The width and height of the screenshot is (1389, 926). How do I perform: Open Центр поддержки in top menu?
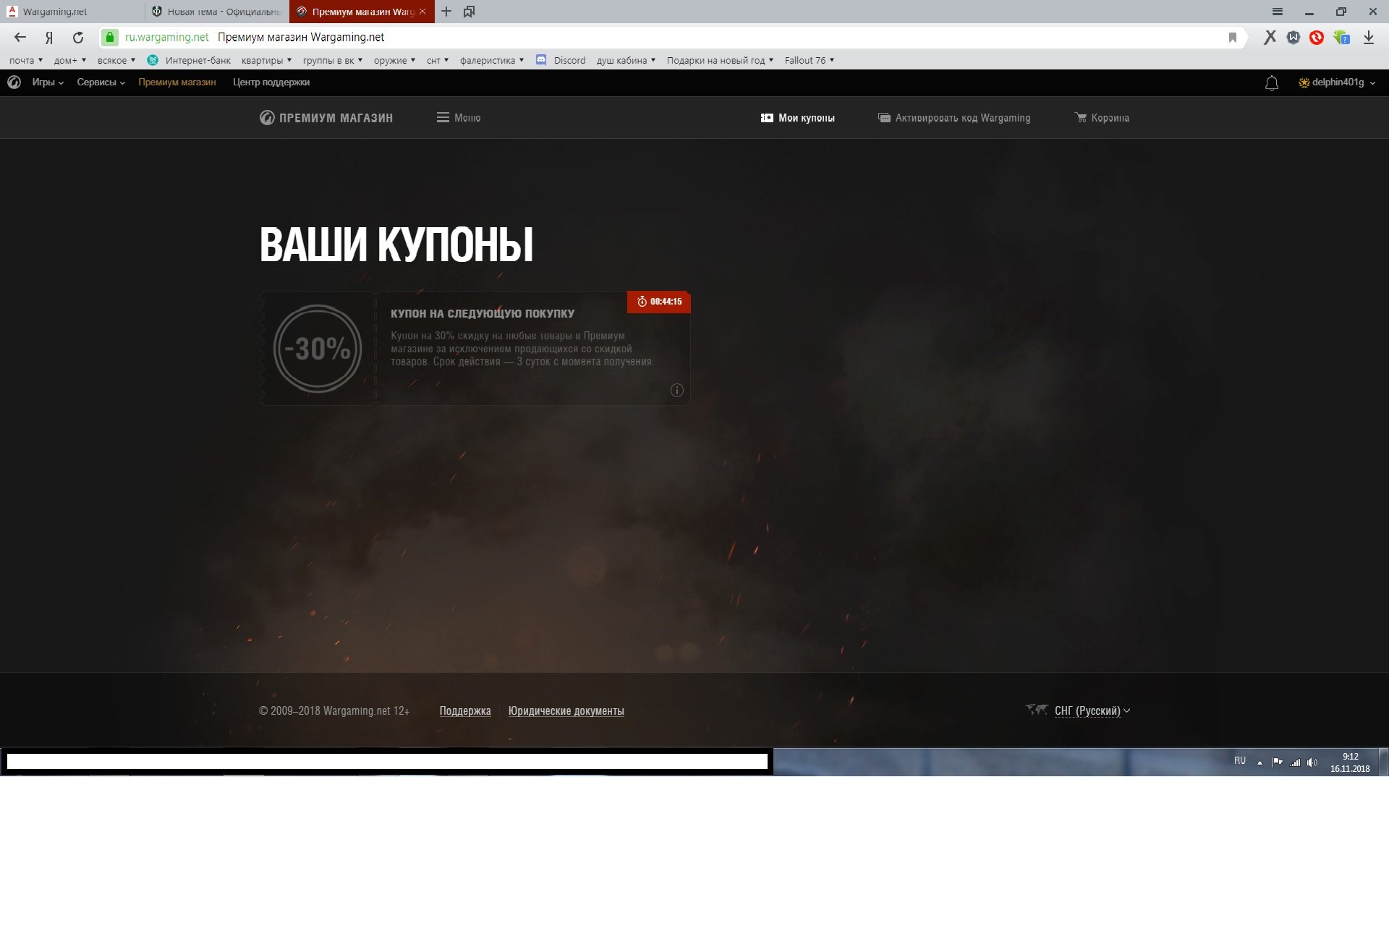tap(271, 82)
